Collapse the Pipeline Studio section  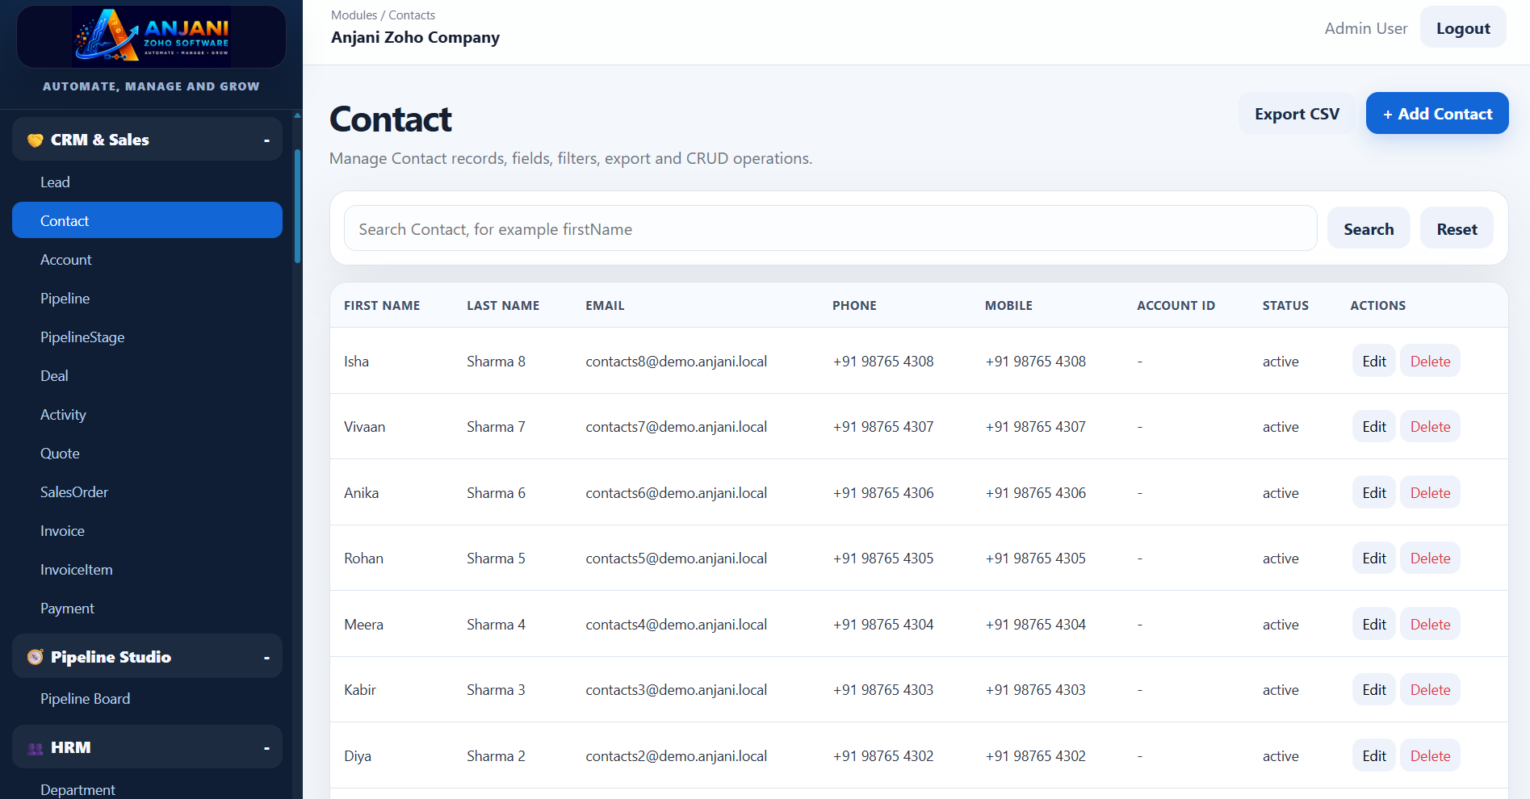pos(266,658)
